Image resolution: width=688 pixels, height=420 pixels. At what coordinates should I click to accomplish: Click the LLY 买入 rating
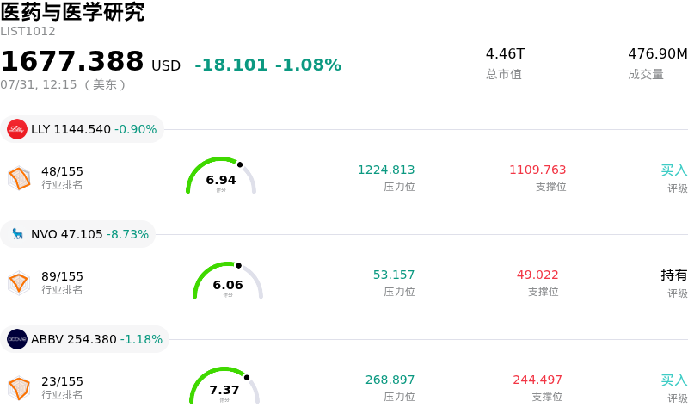coord(674,170)
